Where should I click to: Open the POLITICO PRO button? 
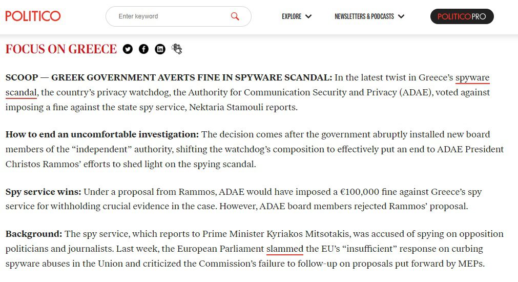point(462,16)
